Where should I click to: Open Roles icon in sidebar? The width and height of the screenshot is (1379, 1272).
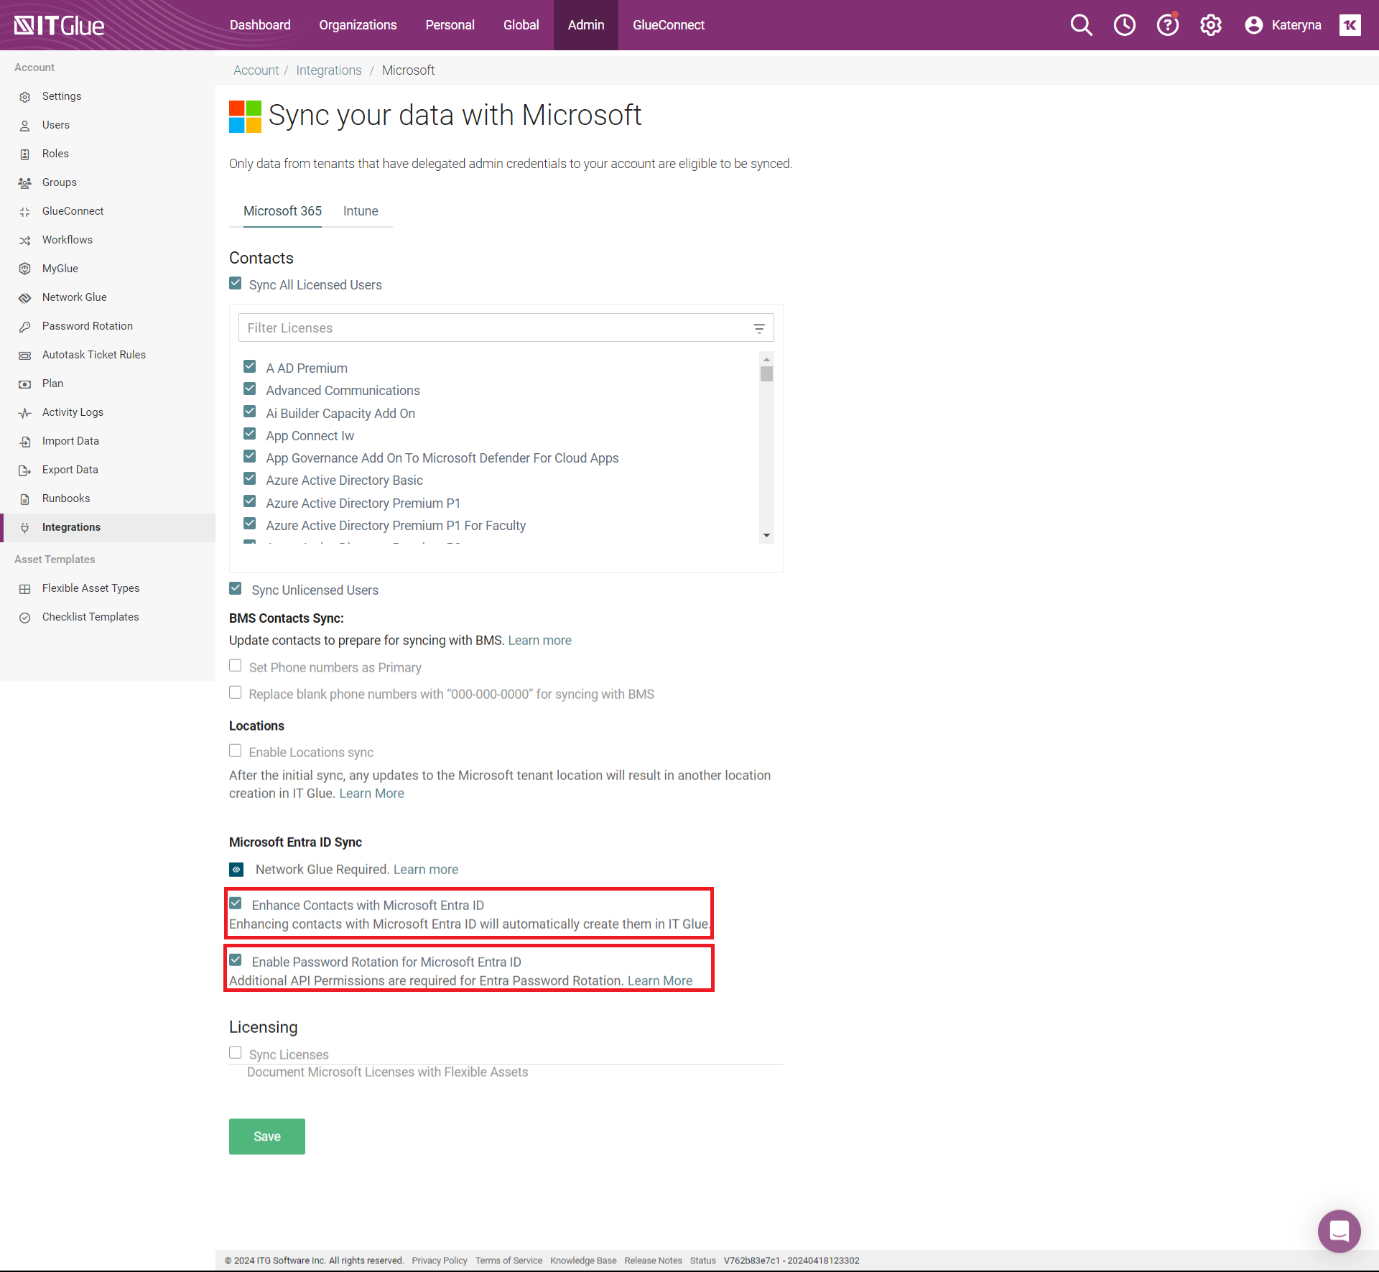click(25, 154)
